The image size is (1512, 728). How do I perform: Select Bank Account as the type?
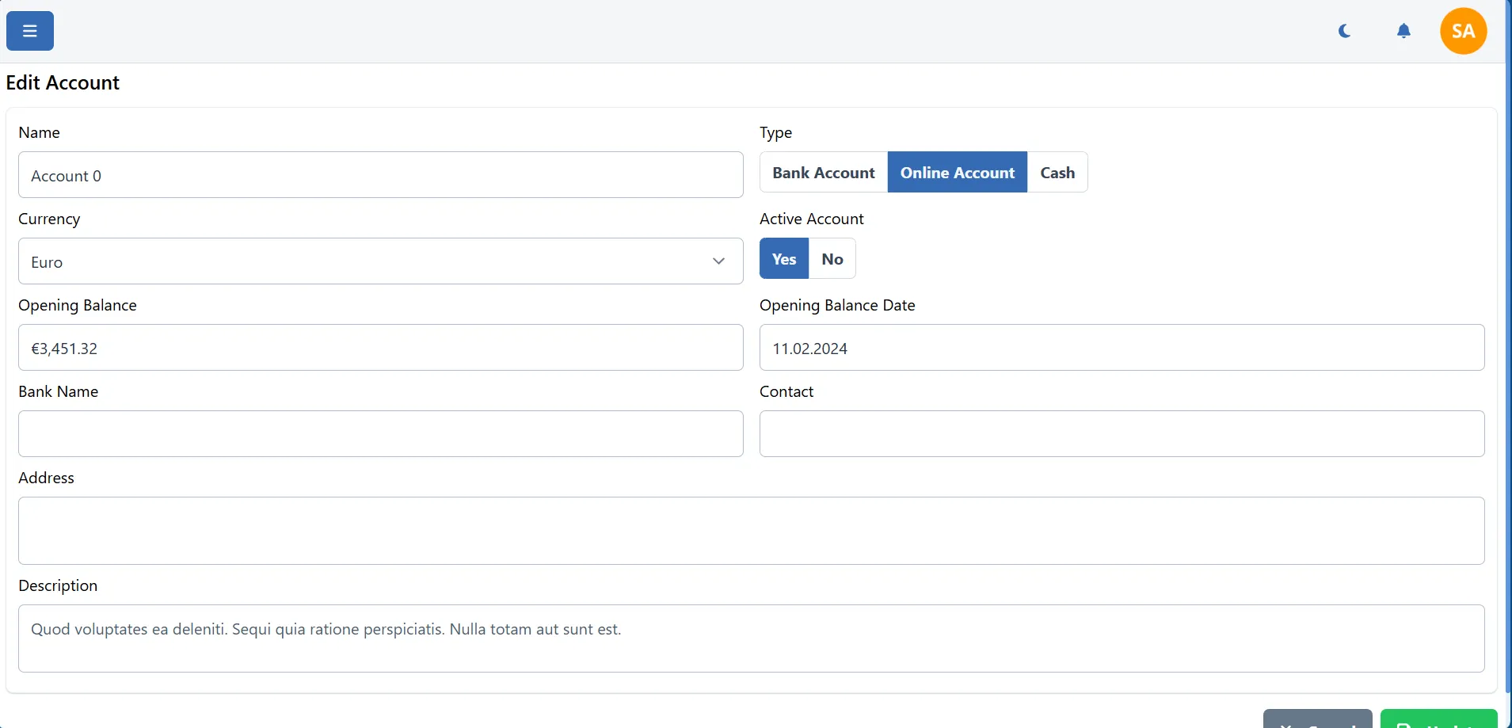(823, 173)
